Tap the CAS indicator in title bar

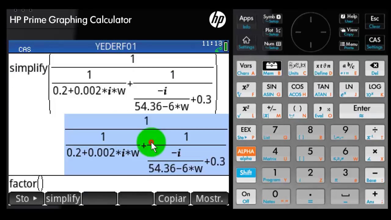(x=25, y=49)
